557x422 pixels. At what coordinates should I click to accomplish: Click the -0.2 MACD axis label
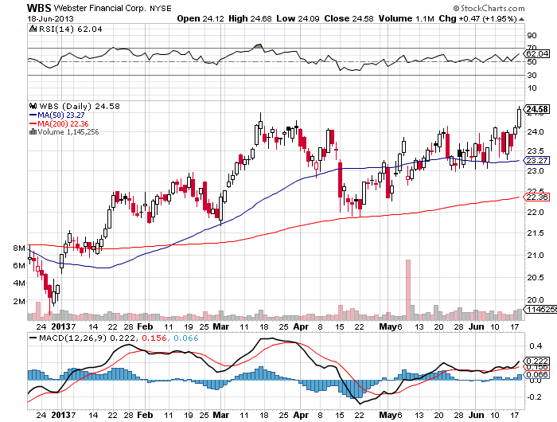click(534, 397)
